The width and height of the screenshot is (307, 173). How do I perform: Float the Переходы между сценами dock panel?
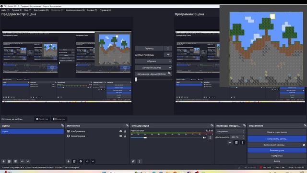click(244, 126)
